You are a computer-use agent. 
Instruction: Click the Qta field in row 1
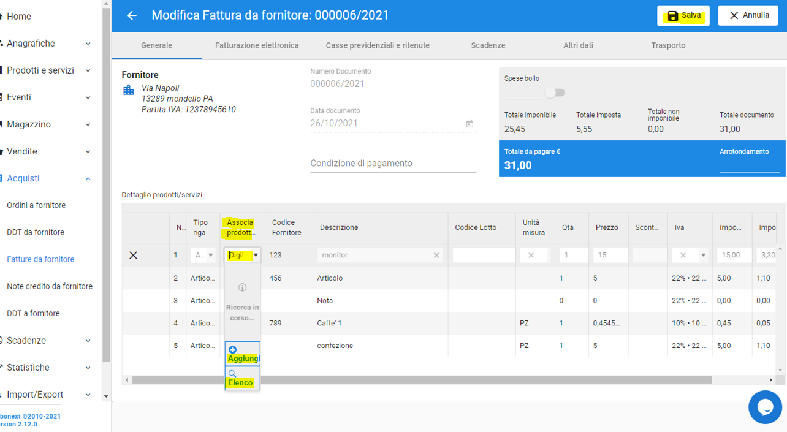click(573, 255)
